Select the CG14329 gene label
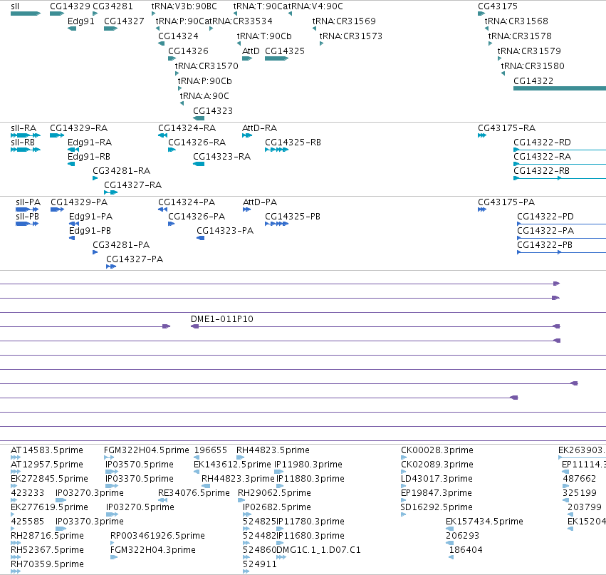606x575 pixels. coord(70,6)
